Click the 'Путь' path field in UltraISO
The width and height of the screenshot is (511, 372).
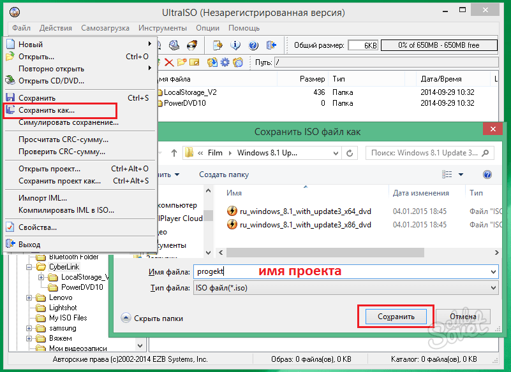tap(386, 62)
